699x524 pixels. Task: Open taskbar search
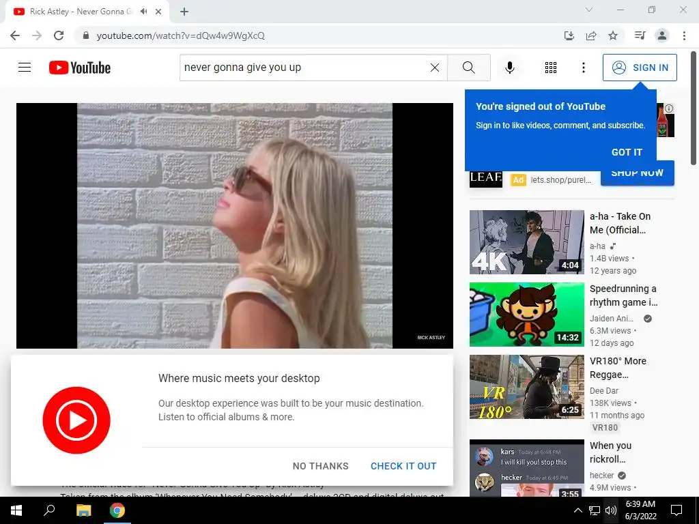[x=49, y=510]
